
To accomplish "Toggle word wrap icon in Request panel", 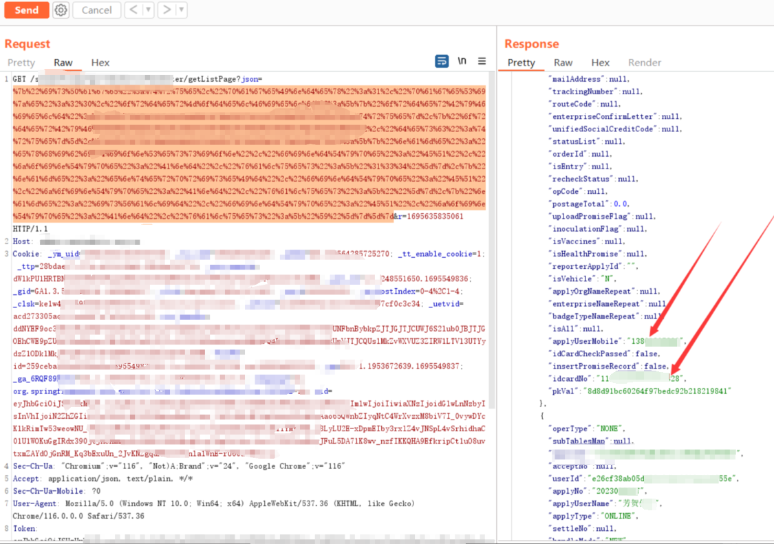I will (x=442, y=61).
